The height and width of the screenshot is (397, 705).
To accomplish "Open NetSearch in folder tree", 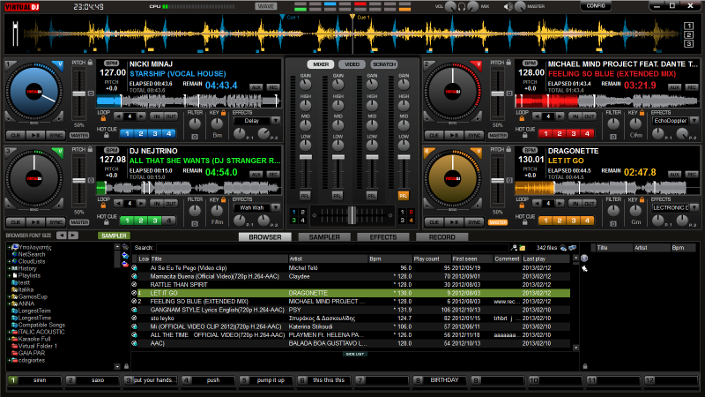I will [31, 254].
